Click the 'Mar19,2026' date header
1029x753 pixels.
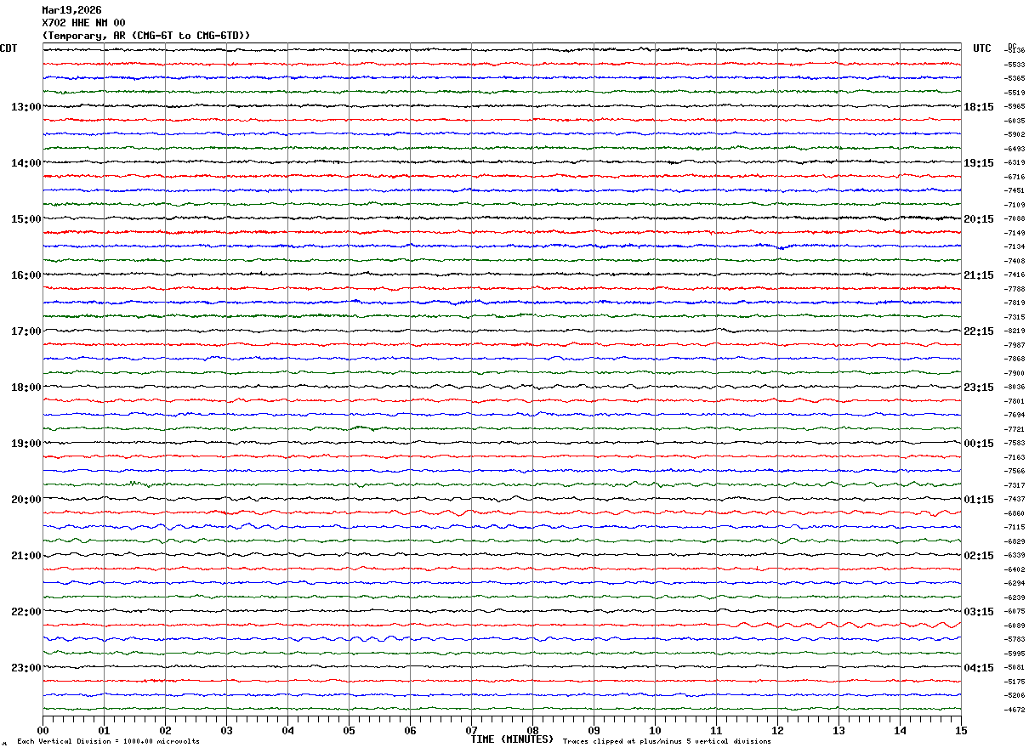point(71,10)
